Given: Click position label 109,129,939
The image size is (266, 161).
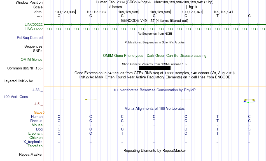Looking at the screenshot, I should point(160,12).
